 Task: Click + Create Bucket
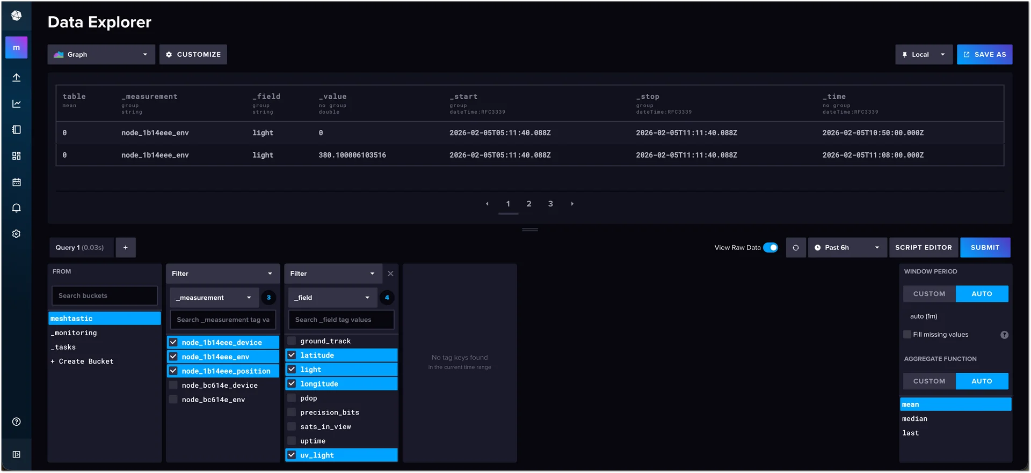82,361
